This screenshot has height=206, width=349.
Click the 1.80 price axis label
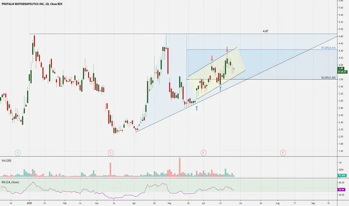click(340, 144)
